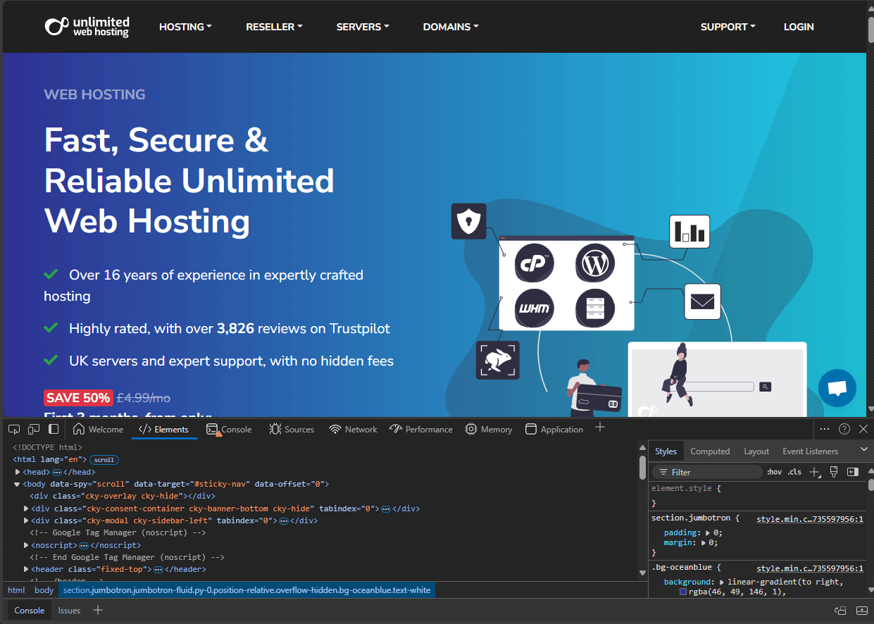Viewport: 874px width, 624px height.
Task: Open the Network tab
Action: (x=354, y=429)
